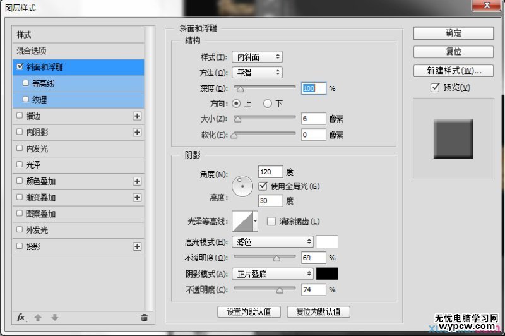
Task: Enable the 颜色叠加 checkbox
Action: [x=20, y=181]
